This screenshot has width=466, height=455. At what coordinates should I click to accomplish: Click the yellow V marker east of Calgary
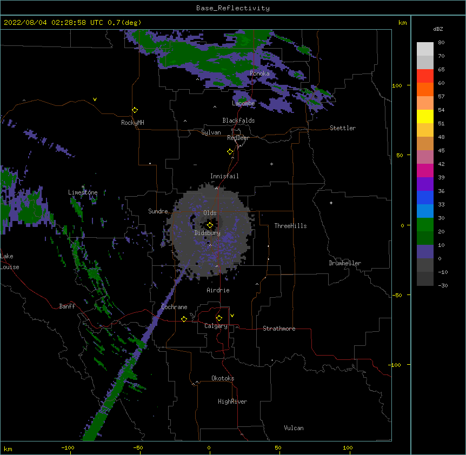[x=232, y=316]
